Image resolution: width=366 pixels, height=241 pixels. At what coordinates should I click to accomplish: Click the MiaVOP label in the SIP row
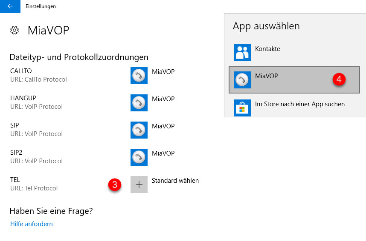point(163,126)
